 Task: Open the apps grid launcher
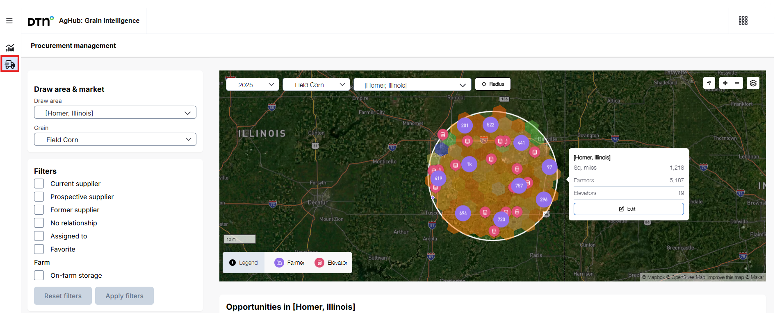tap(743, 21)
